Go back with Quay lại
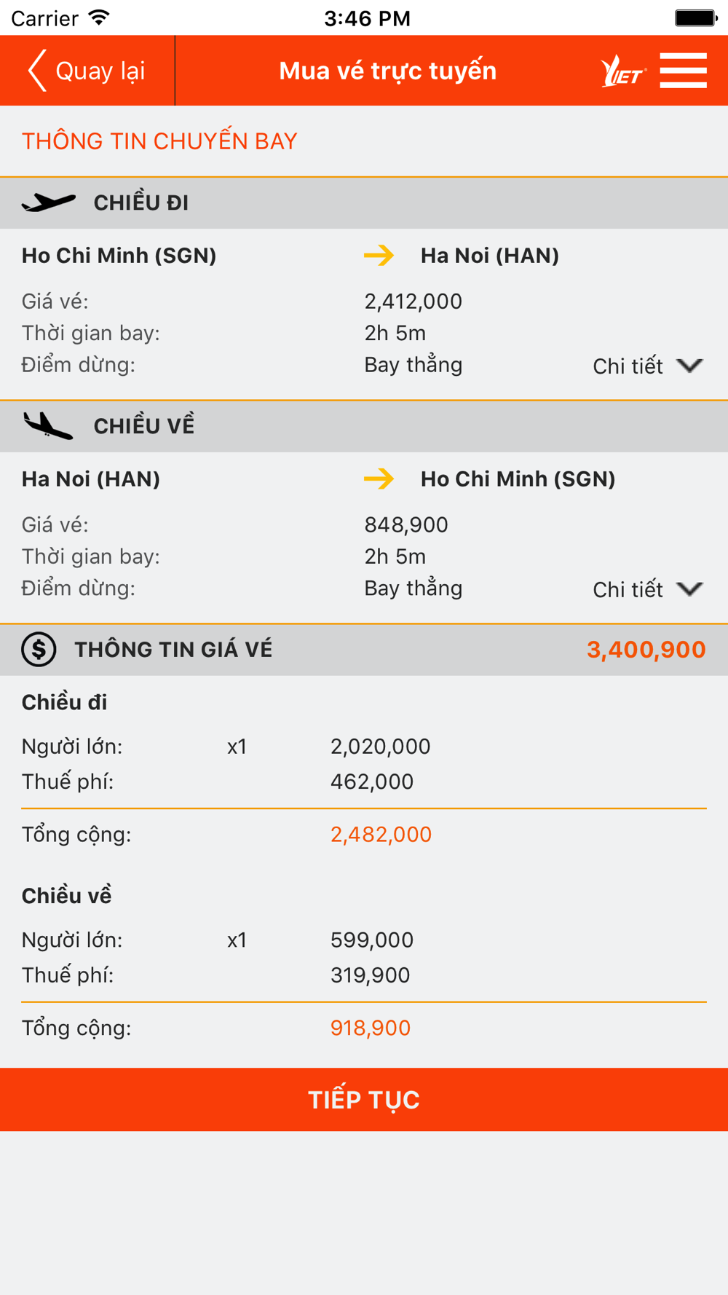Viewport: 728px width, 1295px height. click(x=87, y=71)
